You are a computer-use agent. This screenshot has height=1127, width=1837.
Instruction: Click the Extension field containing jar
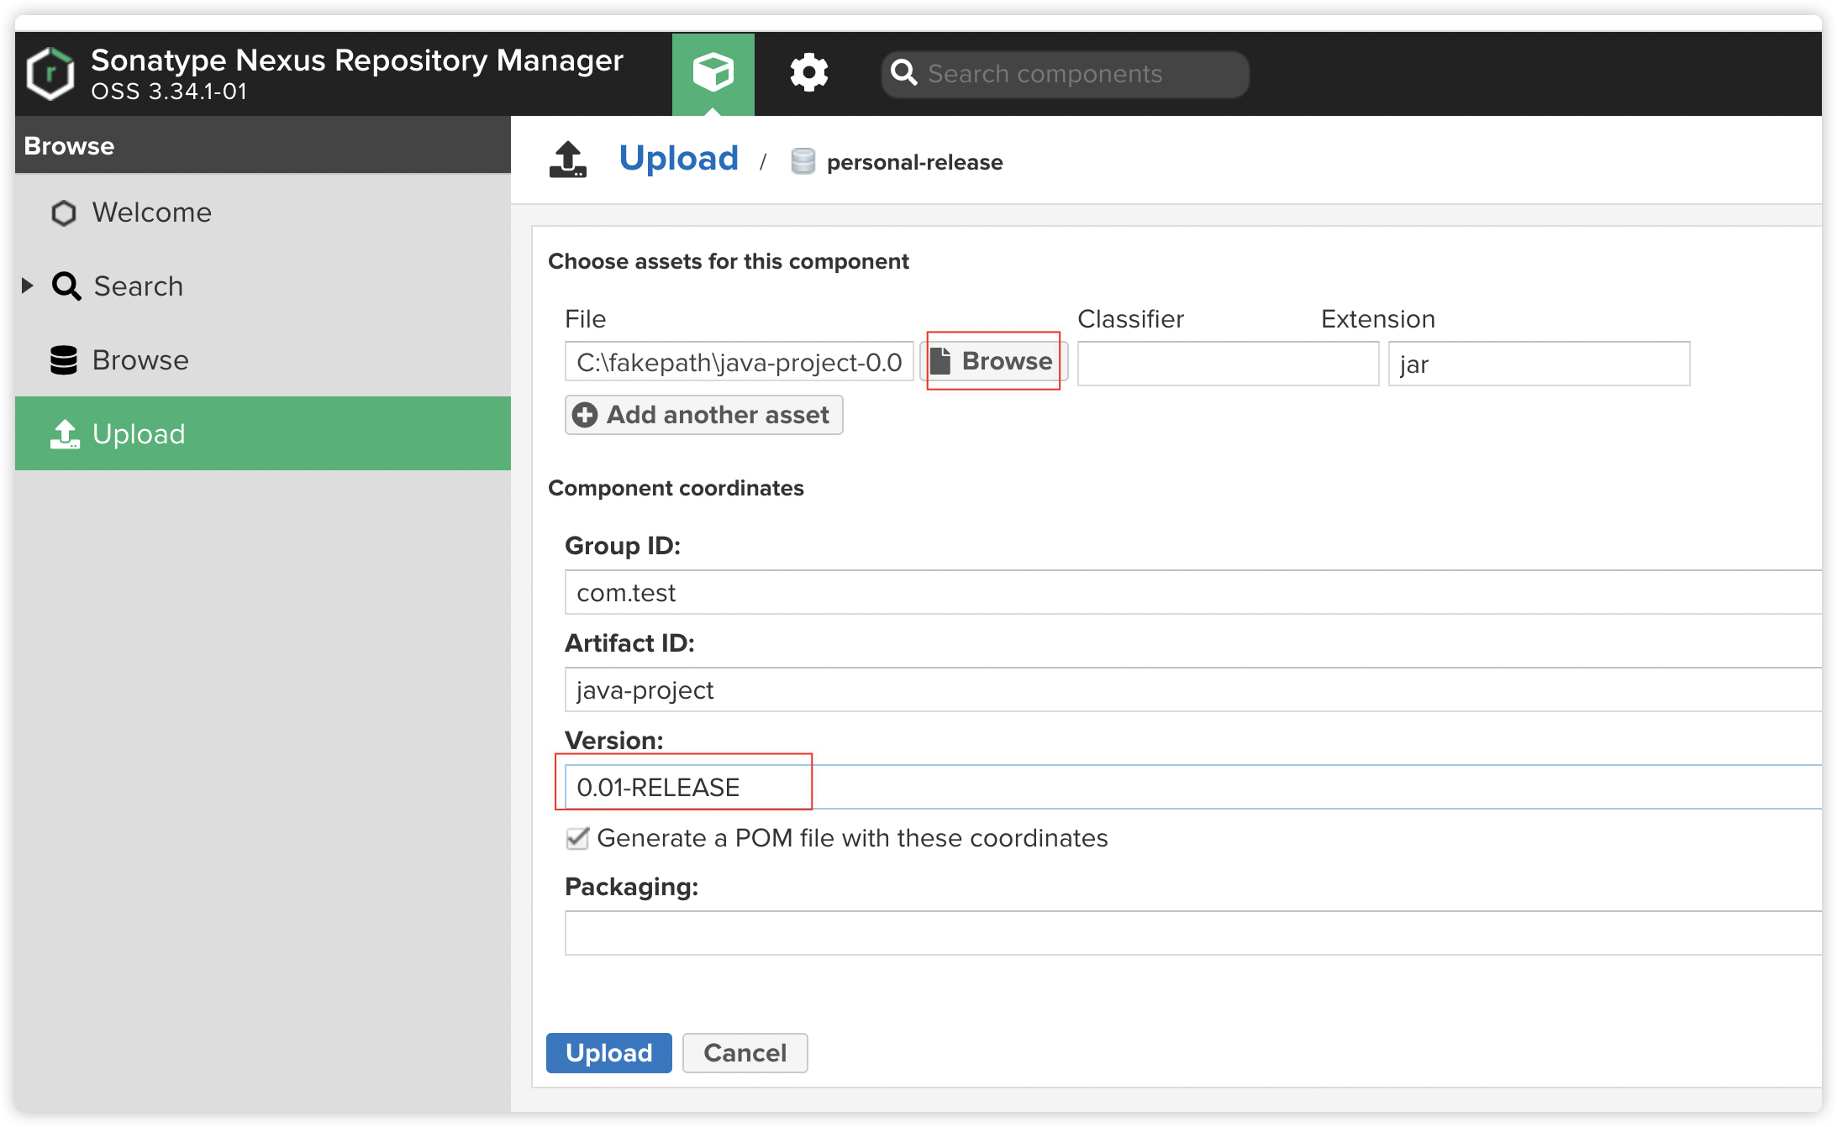1539,364
